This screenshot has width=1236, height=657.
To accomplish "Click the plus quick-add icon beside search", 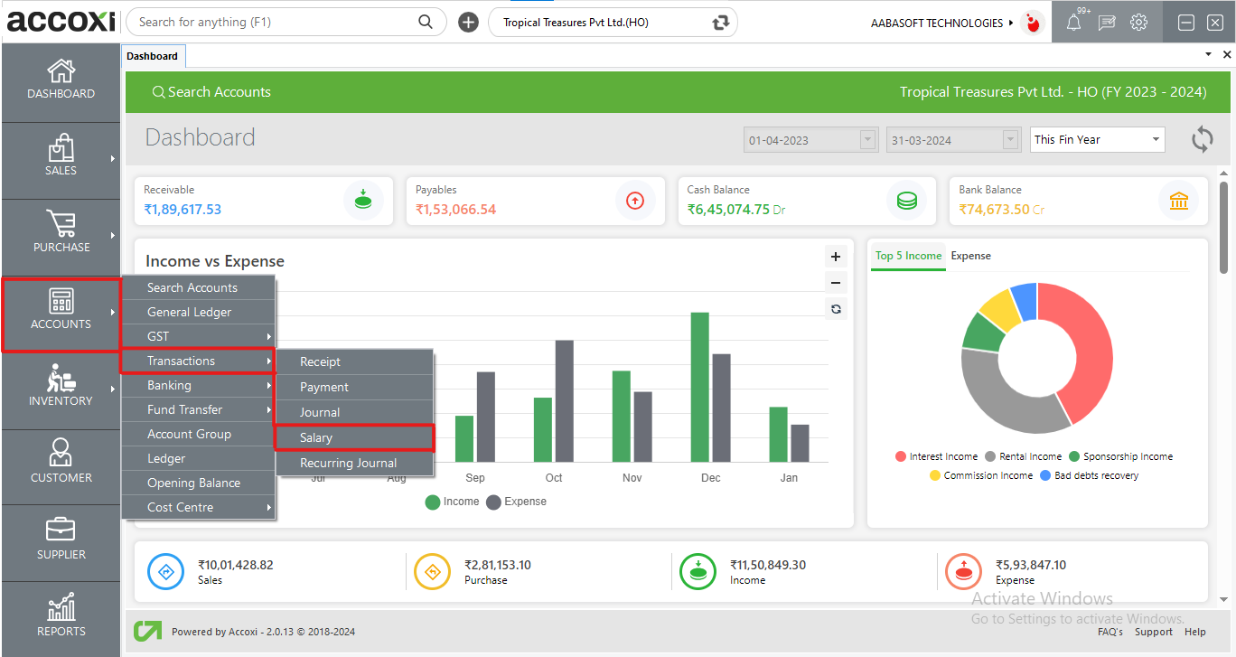I will point(468,23).
